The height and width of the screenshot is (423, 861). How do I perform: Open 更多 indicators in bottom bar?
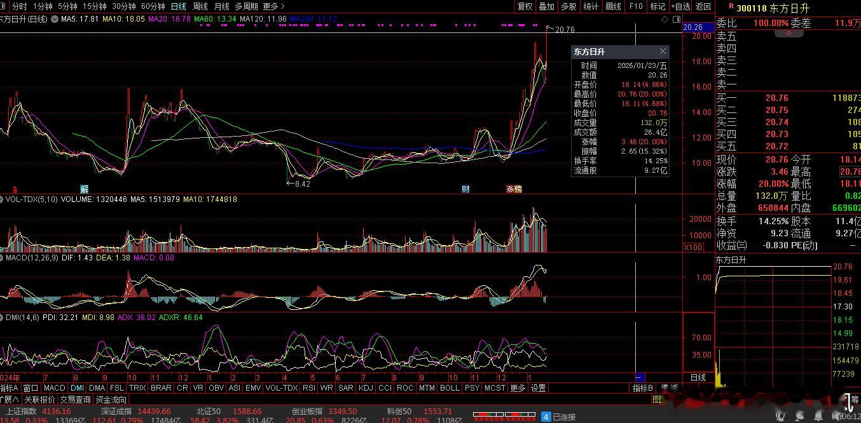pyautogui.click(x=518, y=388)
